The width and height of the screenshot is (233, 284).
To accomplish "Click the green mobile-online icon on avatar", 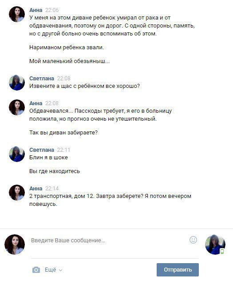I will pyautogui.click(x=222, y=251).
